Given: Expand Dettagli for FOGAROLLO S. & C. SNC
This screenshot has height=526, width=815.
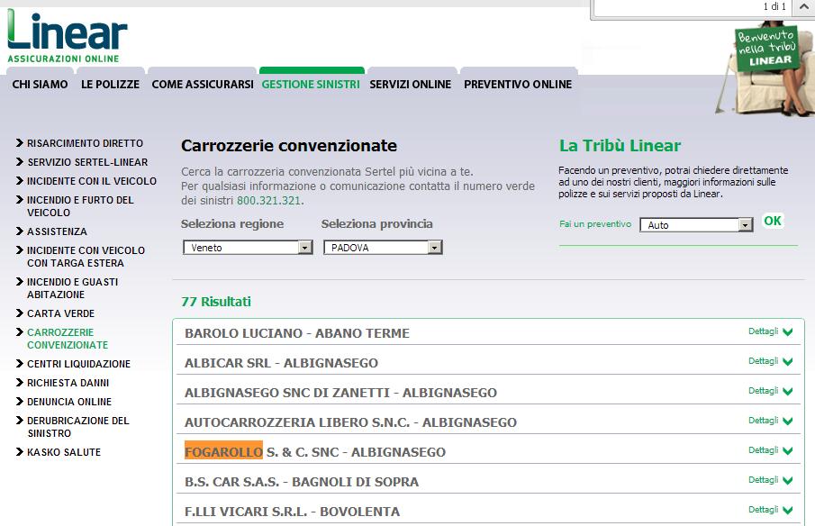Looking at the screenshot, I should point(770,450).
